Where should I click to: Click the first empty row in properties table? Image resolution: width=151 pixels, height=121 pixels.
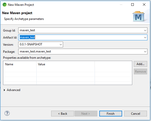[68, 70]
